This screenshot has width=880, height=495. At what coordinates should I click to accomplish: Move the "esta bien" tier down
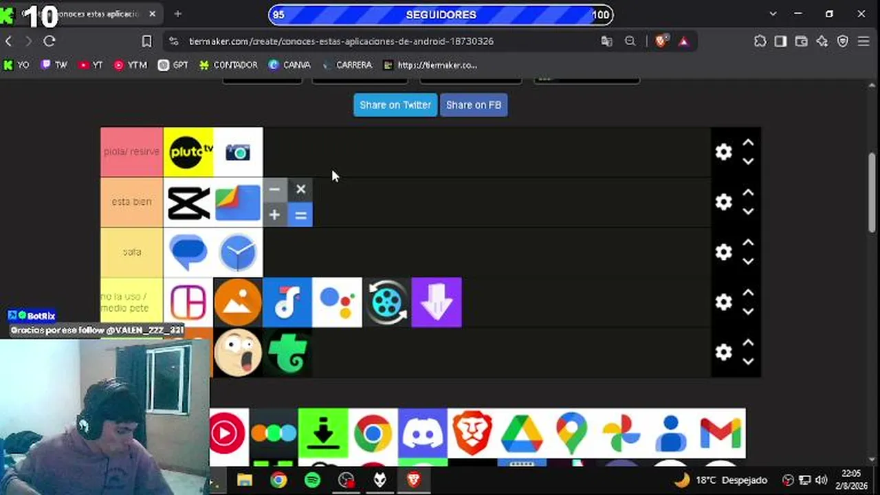tap(748, 212)
